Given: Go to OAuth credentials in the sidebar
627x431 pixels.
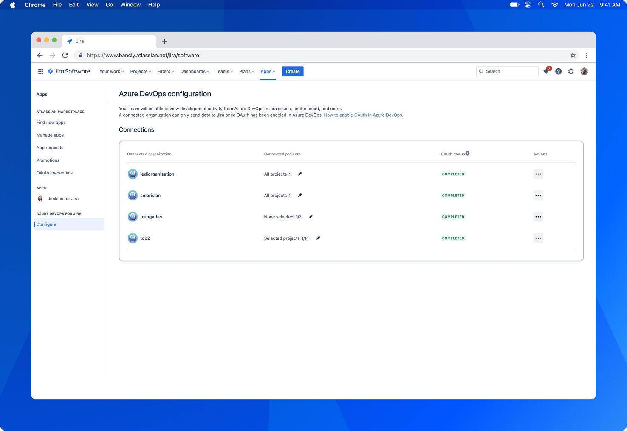Looking at the screenshot, I should 54,173.
